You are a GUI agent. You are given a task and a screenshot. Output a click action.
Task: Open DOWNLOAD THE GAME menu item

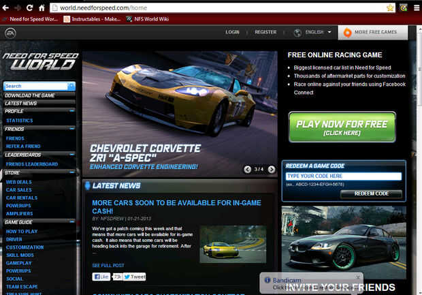[x=39, y=95]
